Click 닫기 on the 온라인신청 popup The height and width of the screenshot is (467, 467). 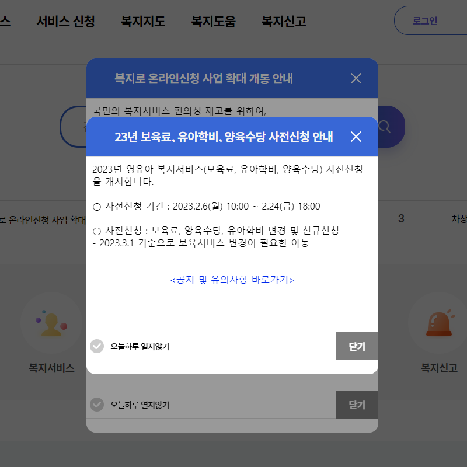click(x=357, y=405)
